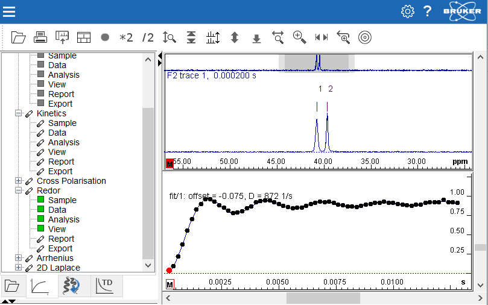The width and height of the screenshot is (488, 305).
Task: Click the Bruker logo
Action: coord(462,11)
